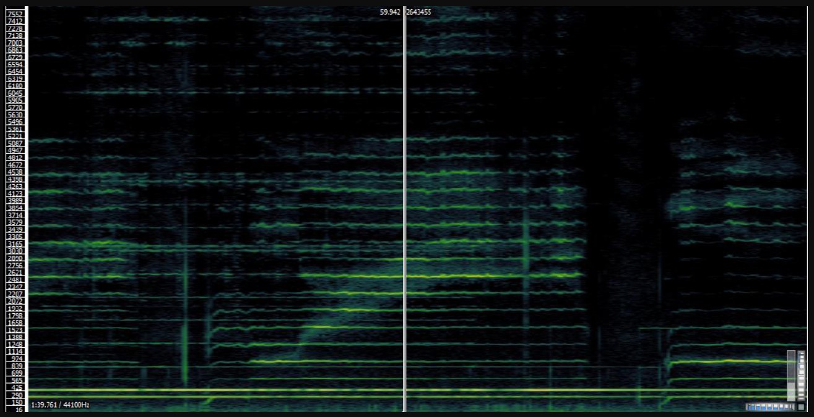Click the 2643455 frame number label
The image size is (814, 417).
click(x=419, y=12)
